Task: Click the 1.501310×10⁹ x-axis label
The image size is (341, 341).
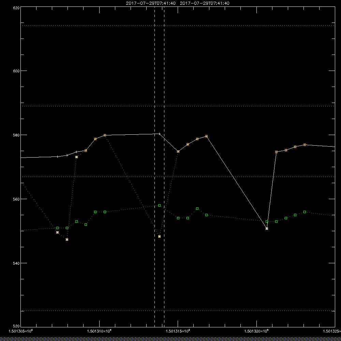Action: click(x=99, y=331)
